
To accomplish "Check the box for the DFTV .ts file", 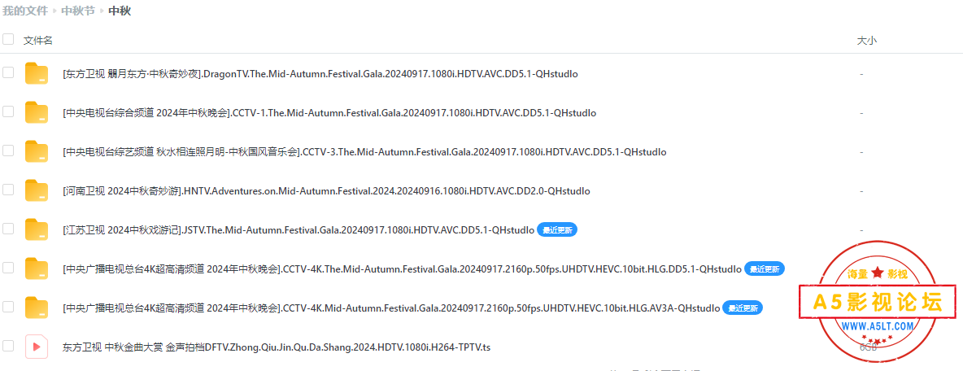I will pyautogui.click(x=8, y=346).
